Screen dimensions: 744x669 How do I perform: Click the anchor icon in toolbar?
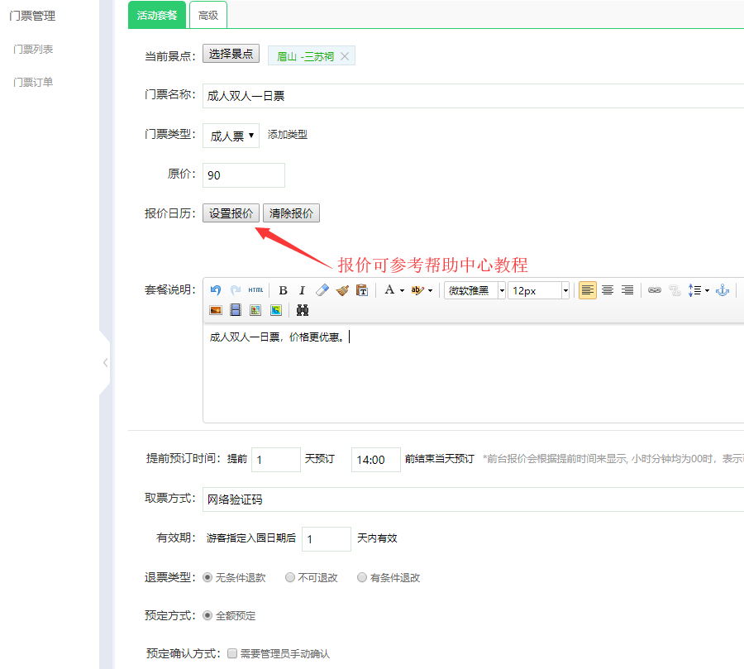[722, 290]
